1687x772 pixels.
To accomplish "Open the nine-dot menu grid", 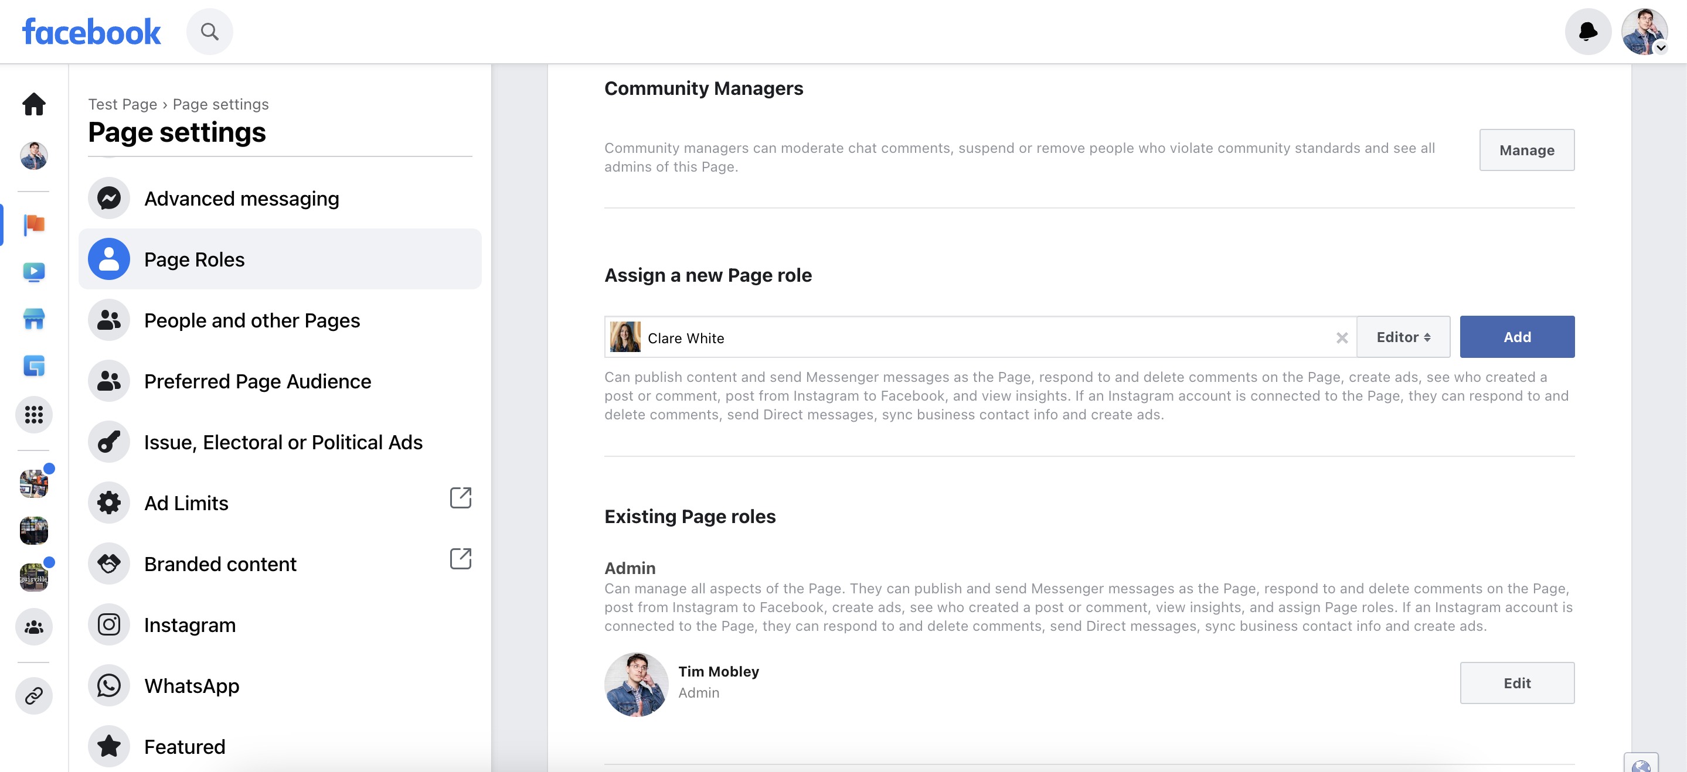I will [x=34, y=414].
